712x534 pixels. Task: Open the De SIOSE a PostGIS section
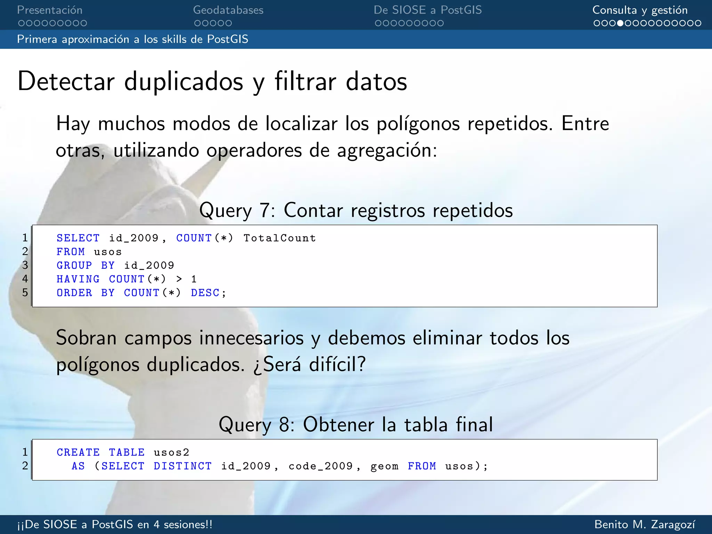428,10
